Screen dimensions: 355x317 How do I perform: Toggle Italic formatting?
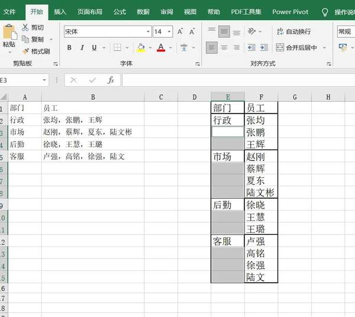(x=81, y=47)
